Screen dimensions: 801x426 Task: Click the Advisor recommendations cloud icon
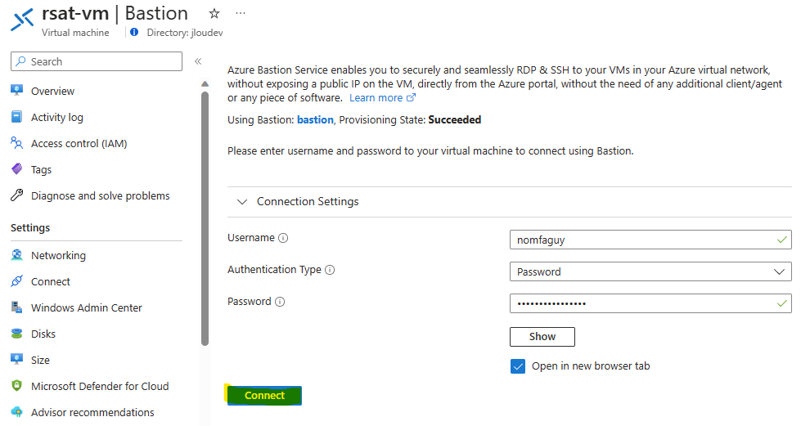(17, 412)
